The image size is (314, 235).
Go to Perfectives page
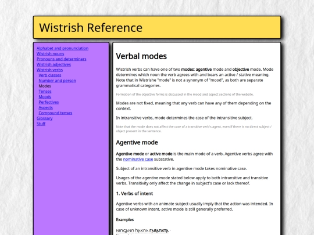[49, 102]
